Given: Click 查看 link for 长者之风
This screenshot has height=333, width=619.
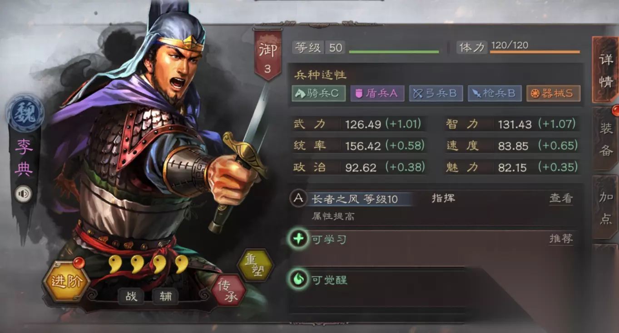Looking at the screenshot, I should [561, 199].
